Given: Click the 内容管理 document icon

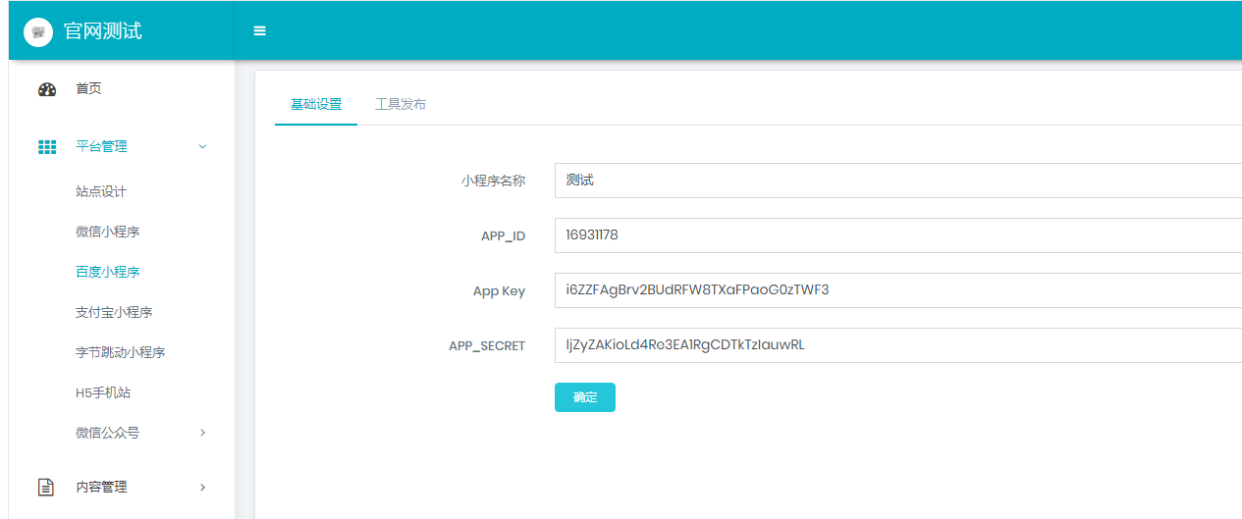Looking at the screenshot, I should click(x=46, y=487).
